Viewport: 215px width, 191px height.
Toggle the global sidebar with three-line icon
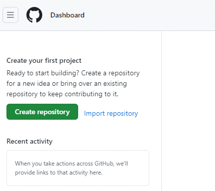pos(10,15)
